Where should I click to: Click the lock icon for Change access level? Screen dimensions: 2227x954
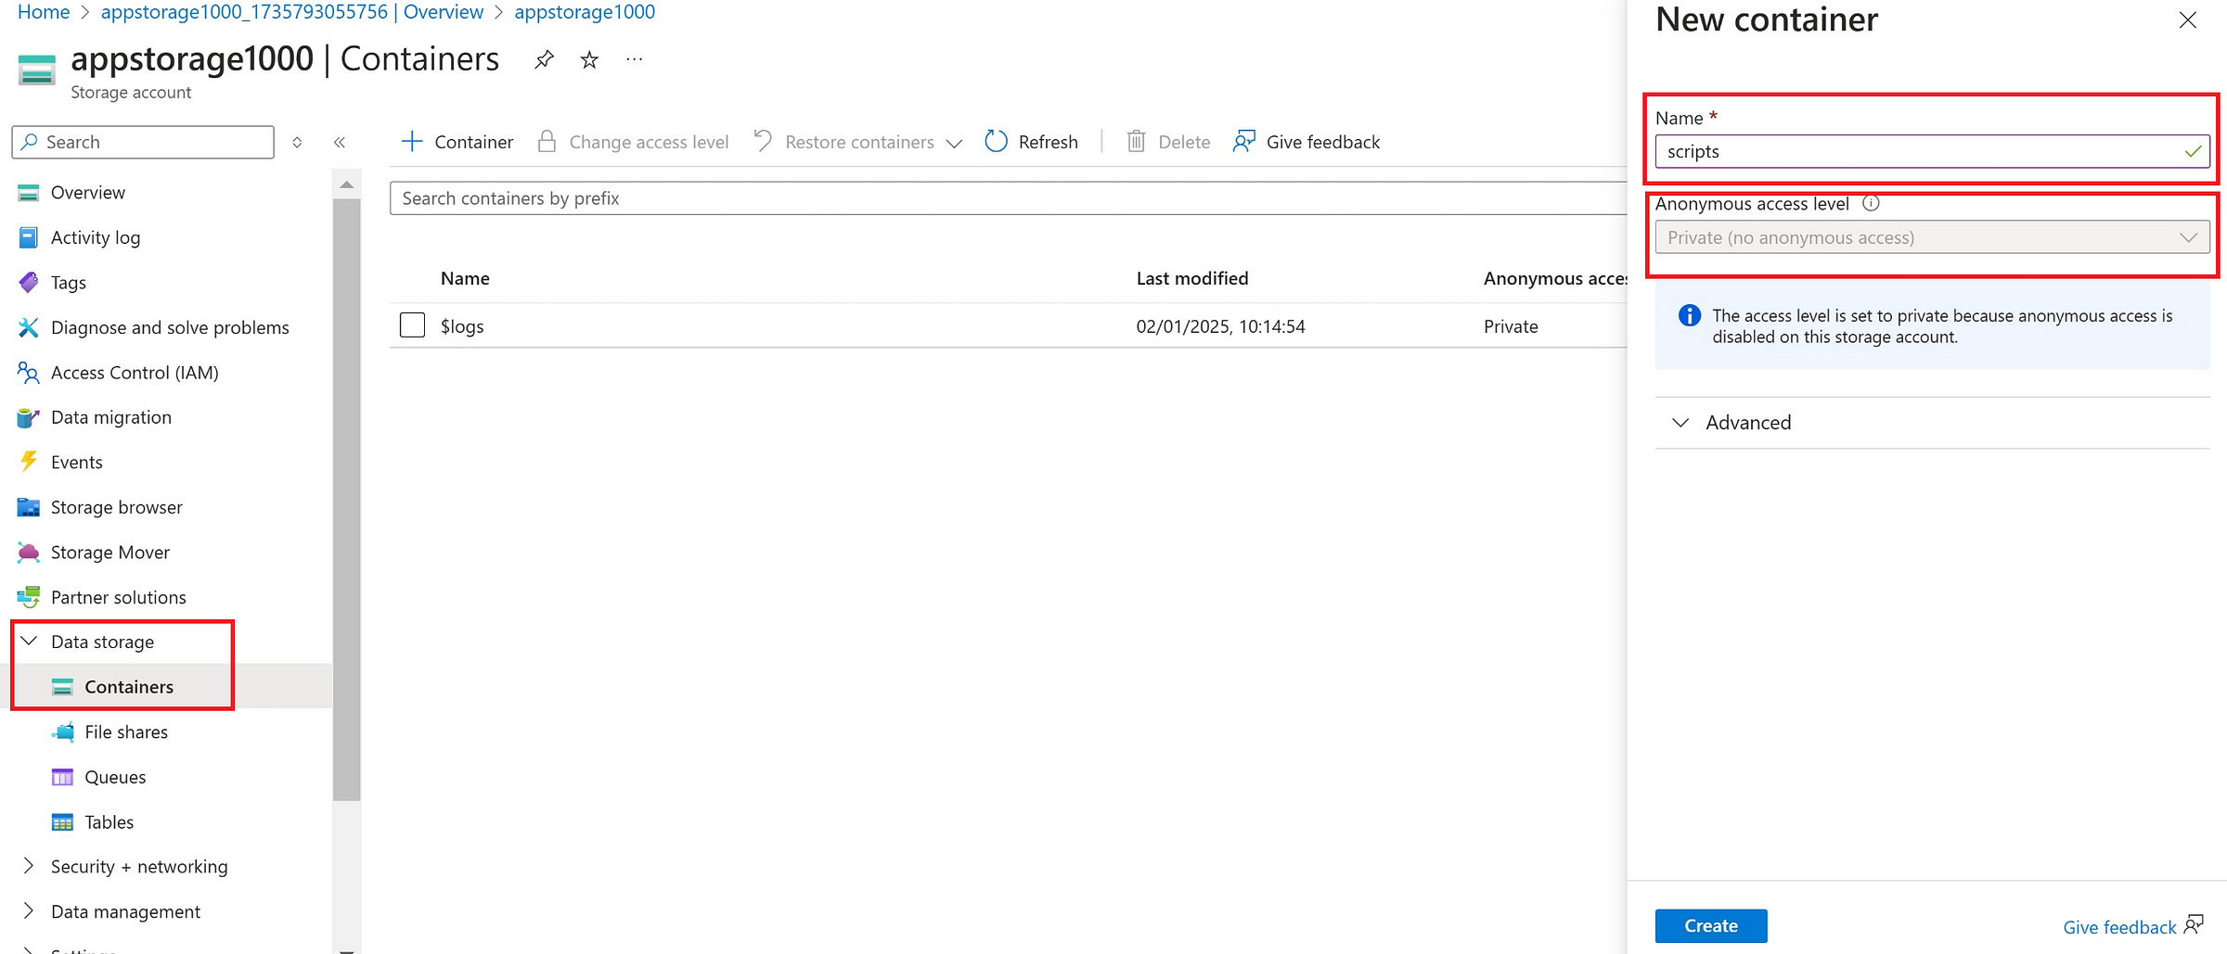547,142
